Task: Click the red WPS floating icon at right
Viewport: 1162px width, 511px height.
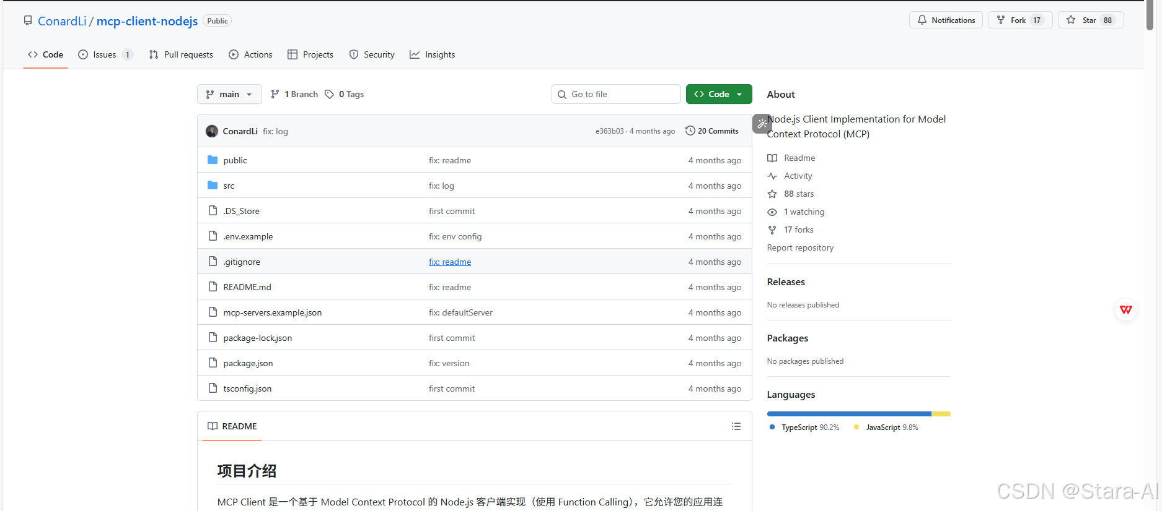Action: pyautogui.click(x=1126, y=309)
